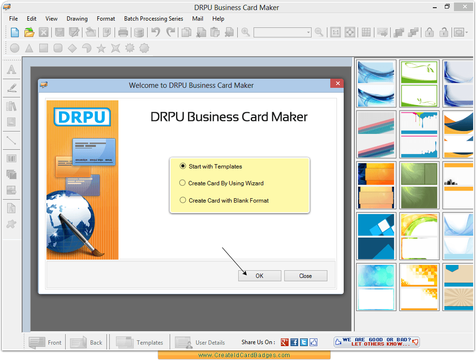Click the Redo arrow icon
Screen dimensions: 476x360
170,32
